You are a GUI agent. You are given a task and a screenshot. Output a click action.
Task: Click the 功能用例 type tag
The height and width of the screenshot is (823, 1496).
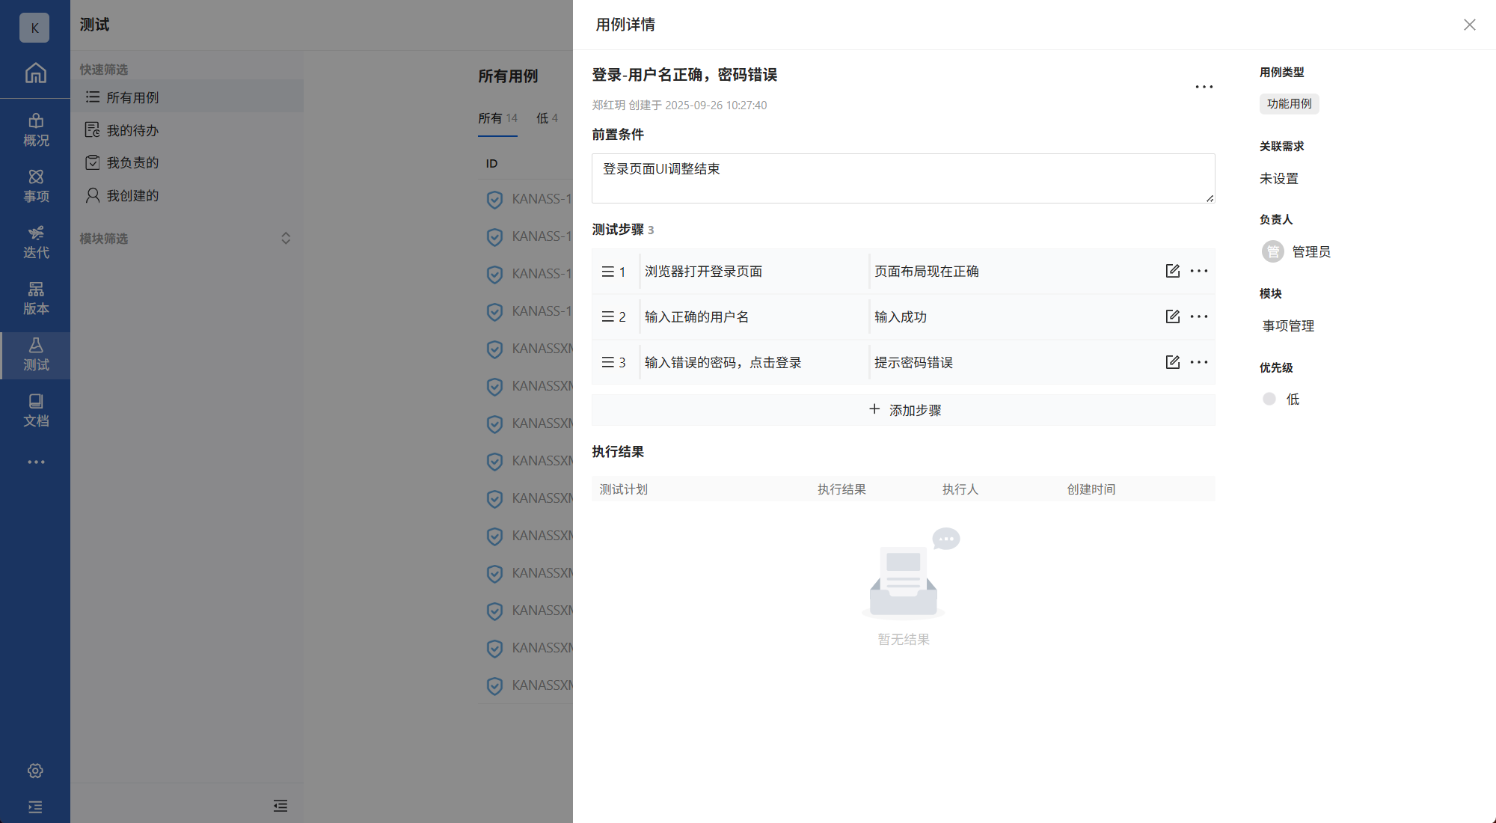pos(1289,104)
